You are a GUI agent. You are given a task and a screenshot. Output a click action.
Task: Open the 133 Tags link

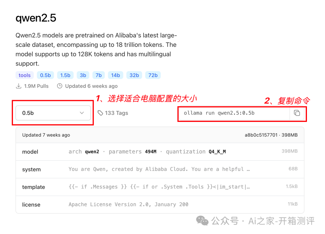pyautogui.click(x=113, y=113)
